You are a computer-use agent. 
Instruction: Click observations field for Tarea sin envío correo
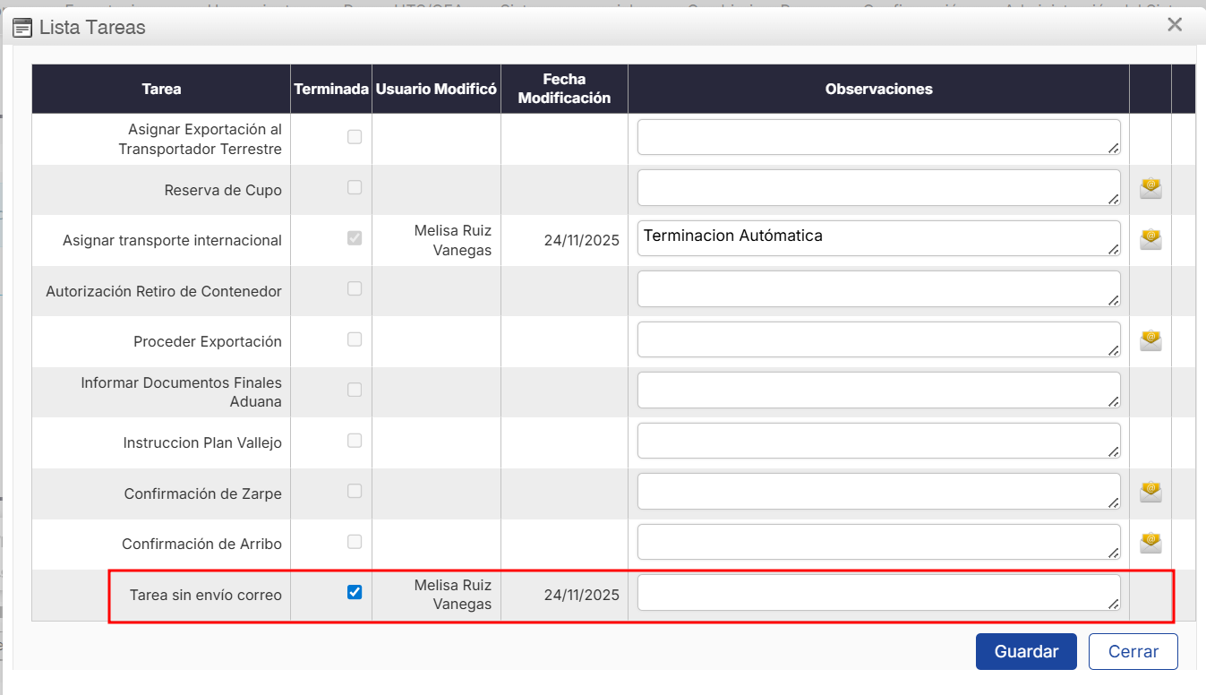click(x=877, y=593)
